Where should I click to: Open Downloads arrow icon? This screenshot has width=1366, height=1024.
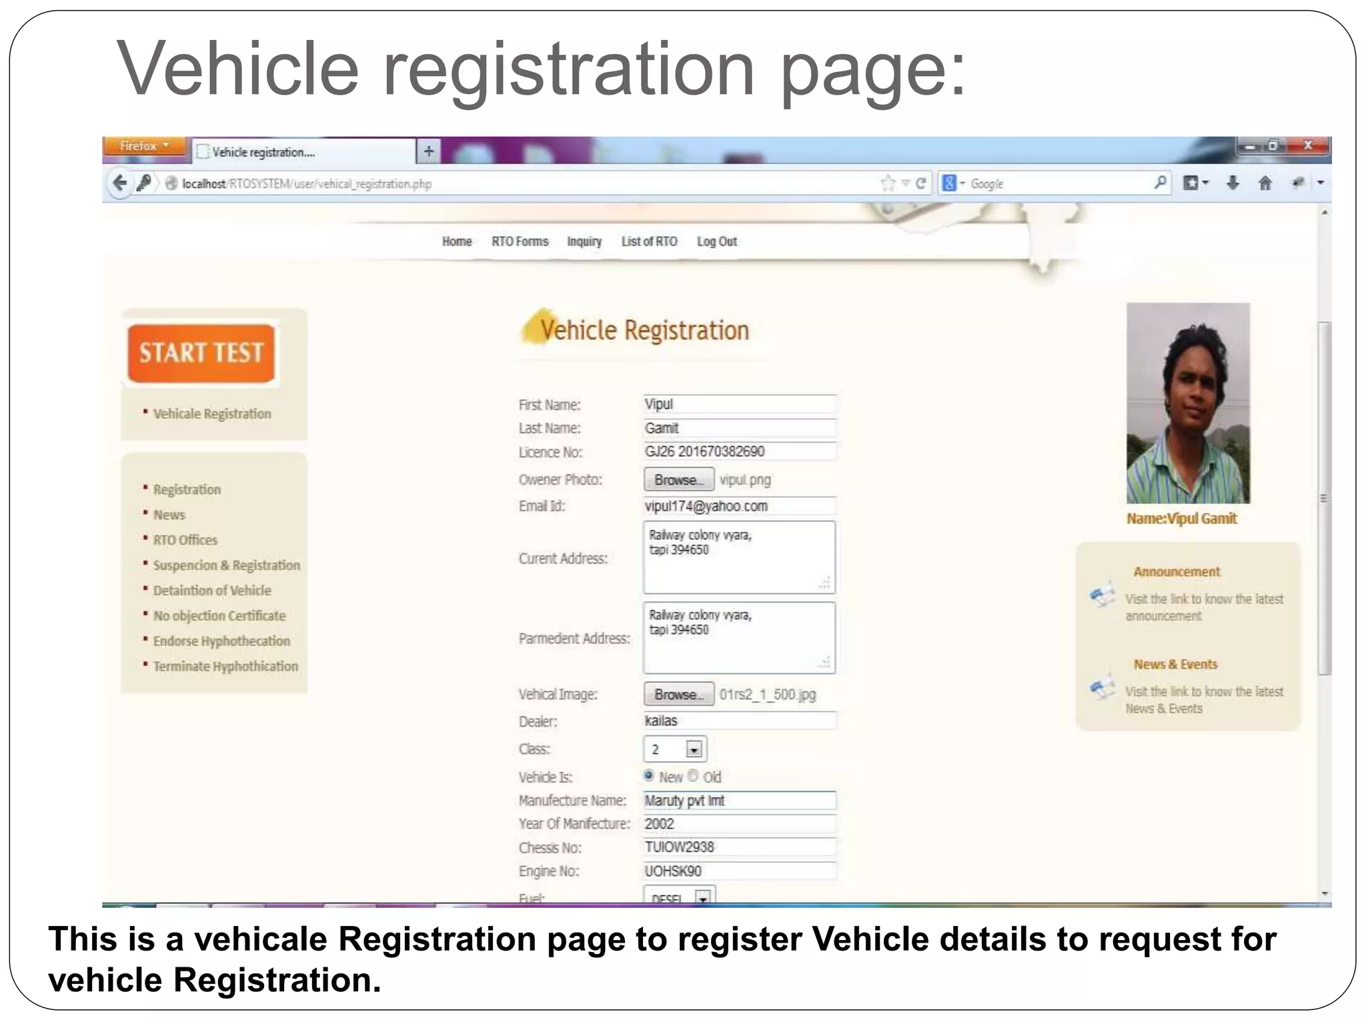point(1233,183)
